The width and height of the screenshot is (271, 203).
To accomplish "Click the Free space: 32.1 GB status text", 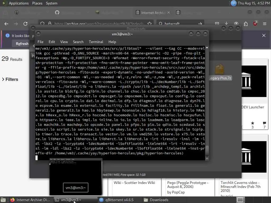I will click(133, 175).
